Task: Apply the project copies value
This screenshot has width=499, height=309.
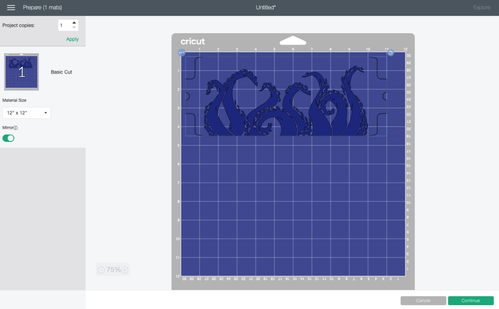Action: pos(72,39)
